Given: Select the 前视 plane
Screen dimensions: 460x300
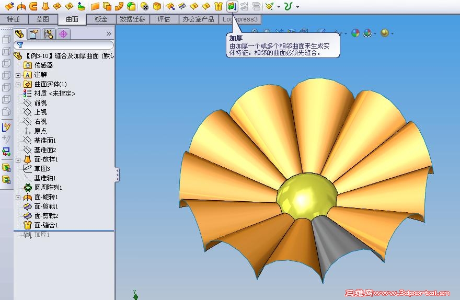Looking at the screenshot, I should pos(35,102).
